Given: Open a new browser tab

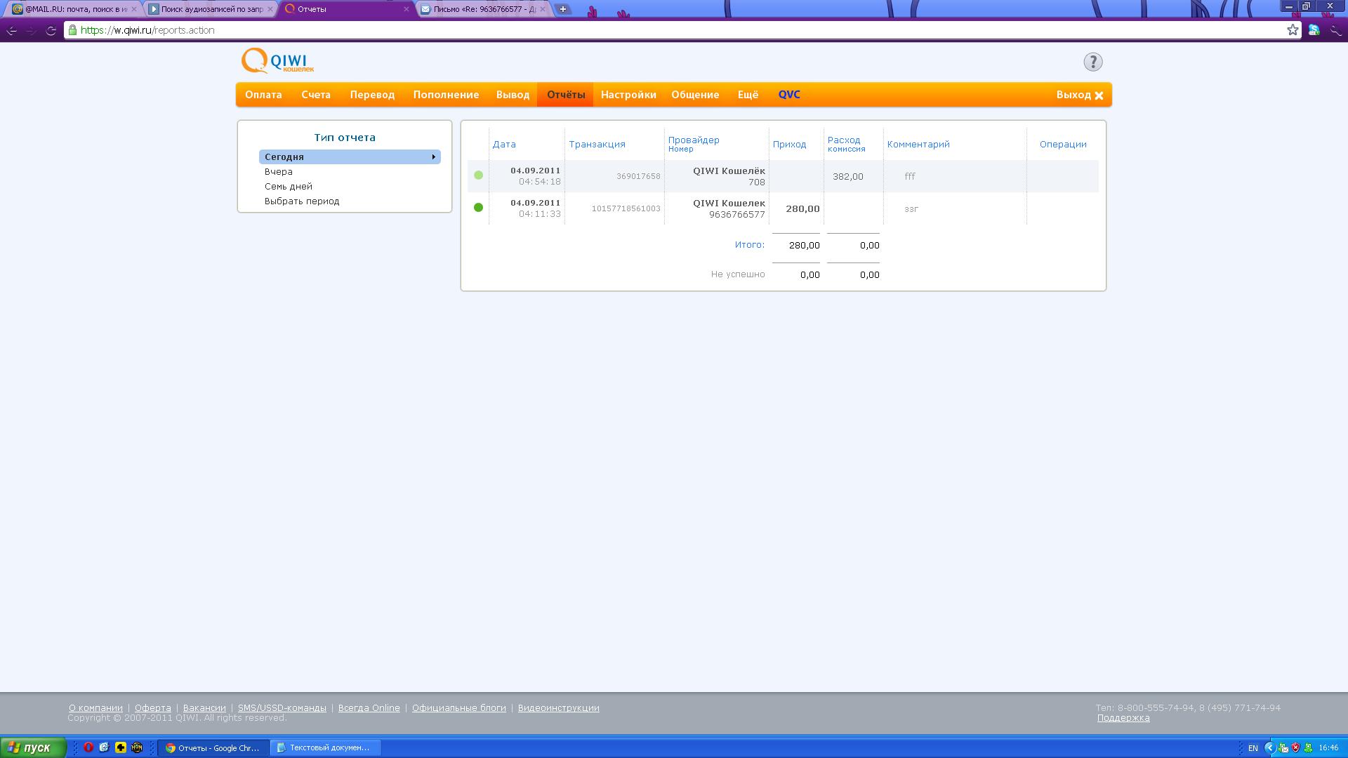Looking at the screenshot, I should pos(562,9).
